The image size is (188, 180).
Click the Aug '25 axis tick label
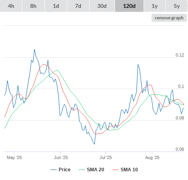152,157
